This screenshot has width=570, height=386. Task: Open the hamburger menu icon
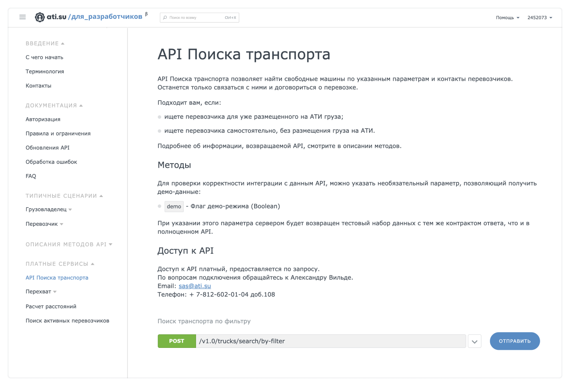[x=23, y=17]
